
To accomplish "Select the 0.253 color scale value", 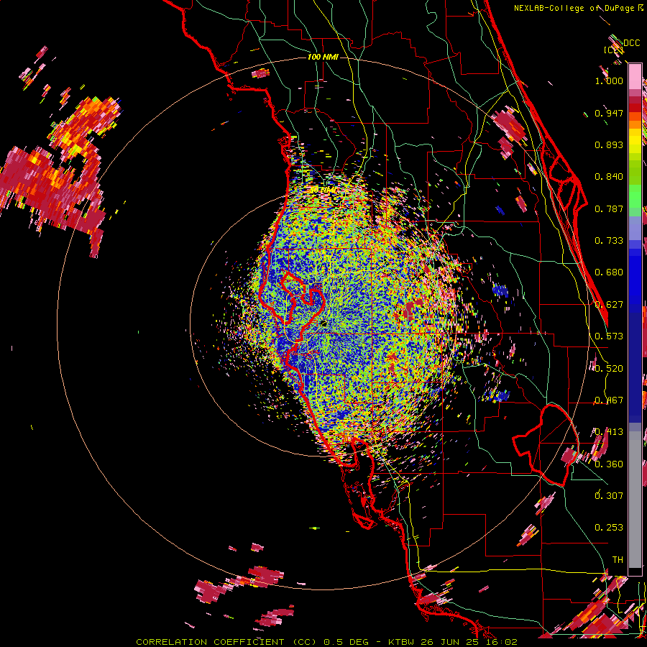I will (609, 528).
